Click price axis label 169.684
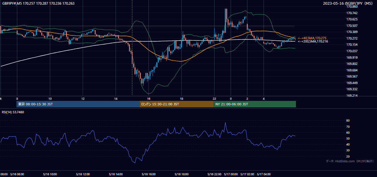Image resolution: width=377 pixels, height=177 pixels. coord(352,70)
